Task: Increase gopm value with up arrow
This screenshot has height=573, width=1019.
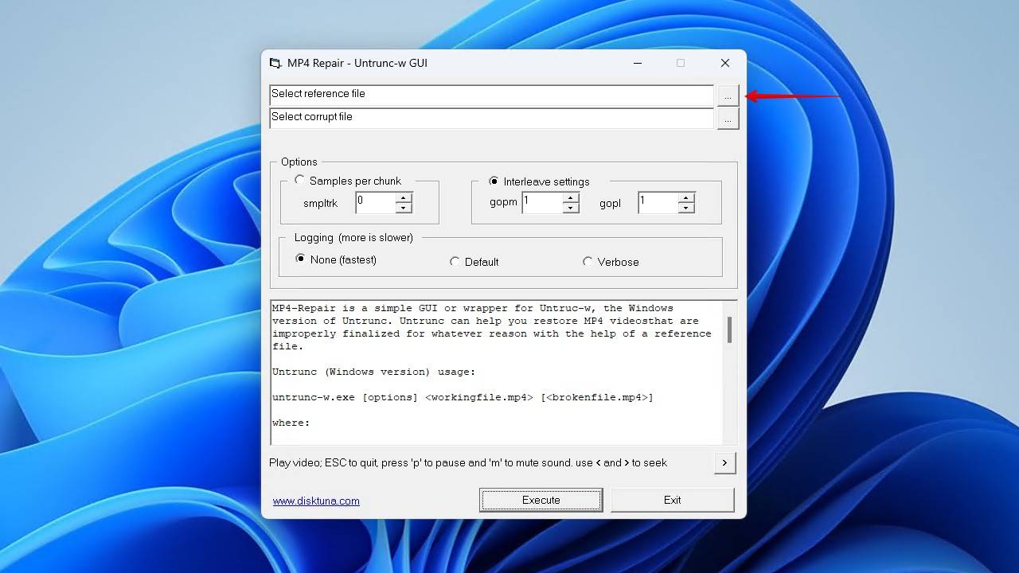Action: click(570, 198)
